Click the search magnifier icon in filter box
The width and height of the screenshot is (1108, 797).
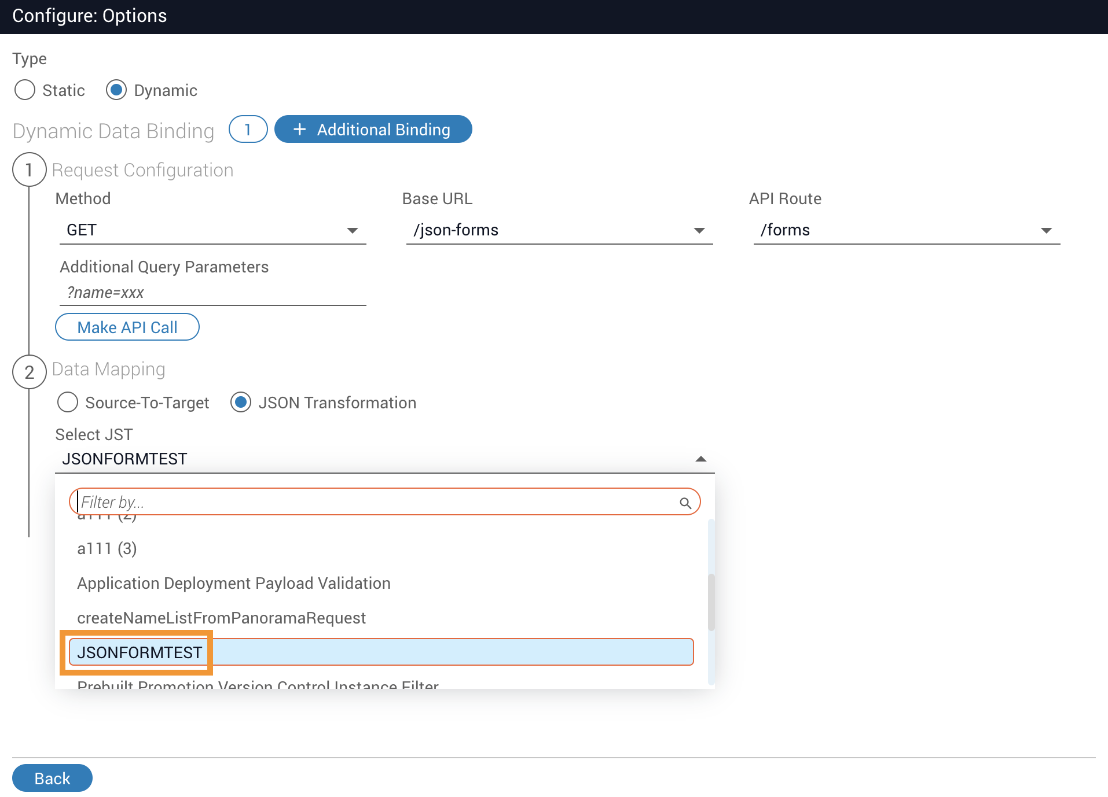[685, 503]
